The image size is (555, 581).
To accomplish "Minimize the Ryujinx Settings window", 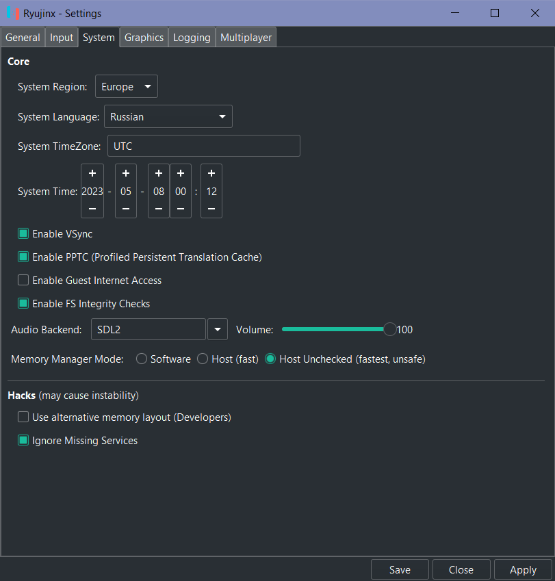I will [455, 13].
